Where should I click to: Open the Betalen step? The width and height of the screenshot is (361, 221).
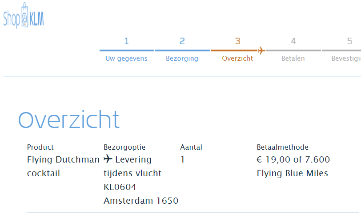tap(293, 58)
